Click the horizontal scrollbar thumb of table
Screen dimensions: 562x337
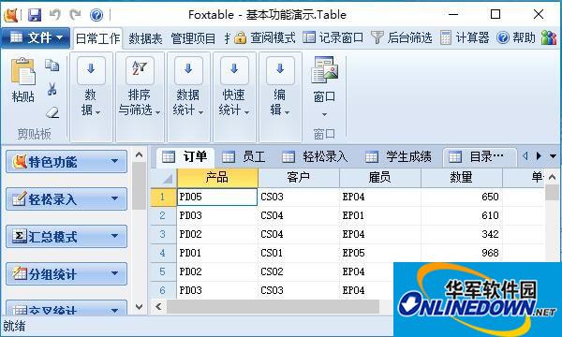(273, 306)
